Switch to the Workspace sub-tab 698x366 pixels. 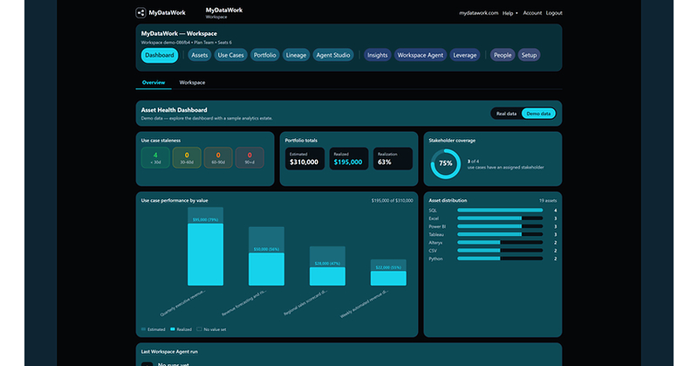pos(192,82)
